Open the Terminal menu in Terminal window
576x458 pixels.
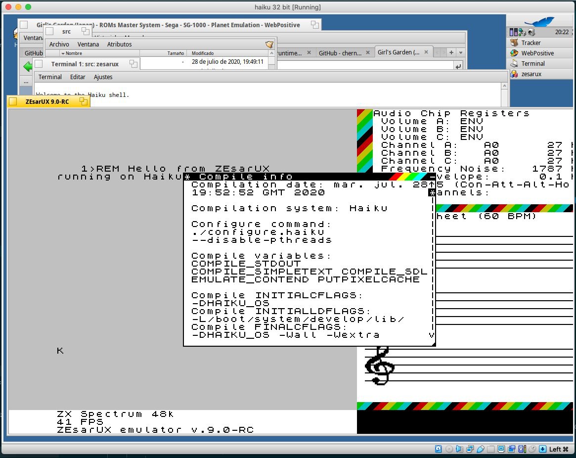coord(50,77)
